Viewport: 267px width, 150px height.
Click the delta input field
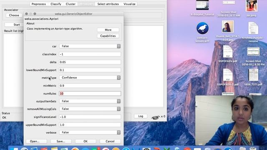(x=90, y=62)
